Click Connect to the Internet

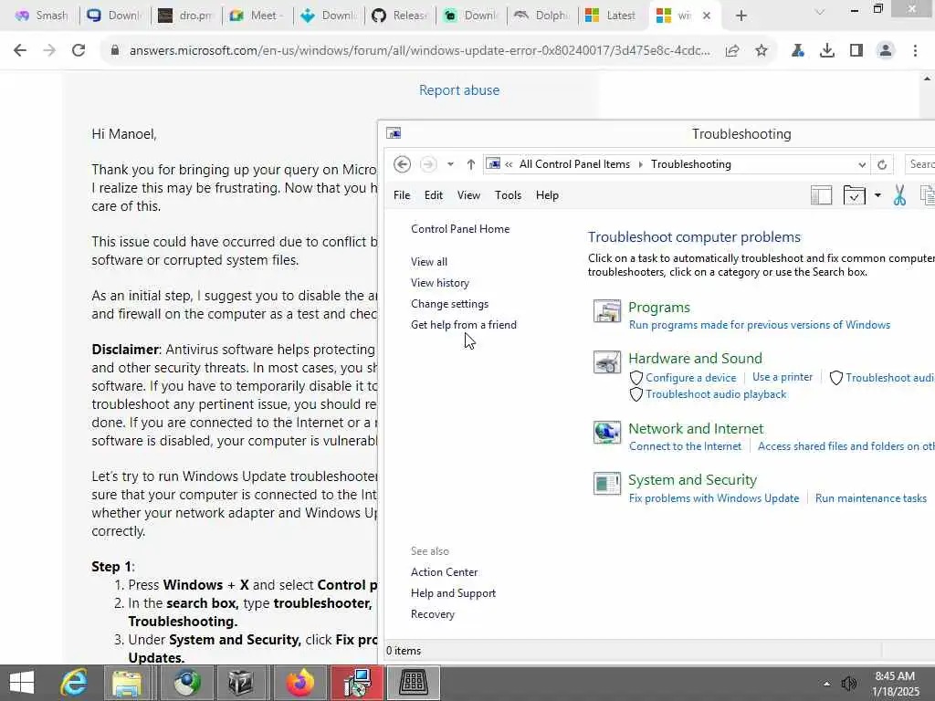click(x=685, y=445)
